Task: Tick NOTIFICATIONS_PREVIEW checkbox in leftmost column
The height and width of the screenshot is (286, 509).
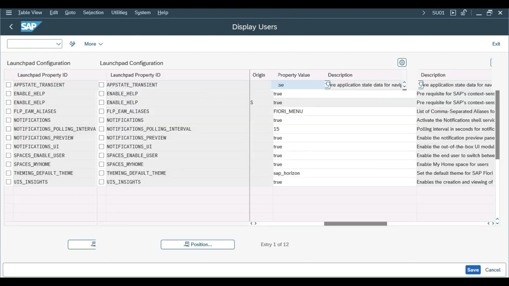Action: (x=9, y=138)
